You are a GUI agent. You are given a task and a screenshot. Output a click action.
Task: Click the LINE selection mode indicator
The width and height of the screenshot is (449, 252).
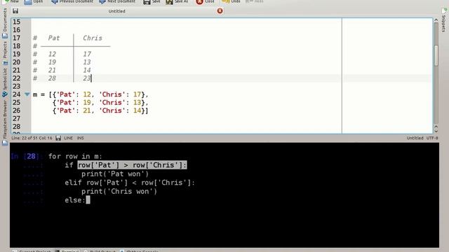click(x=68, y=138)
